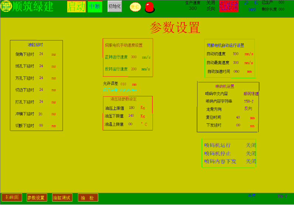
Task: Toggle 喷码内容下发 关闭 state
Action: pos(251,162)
